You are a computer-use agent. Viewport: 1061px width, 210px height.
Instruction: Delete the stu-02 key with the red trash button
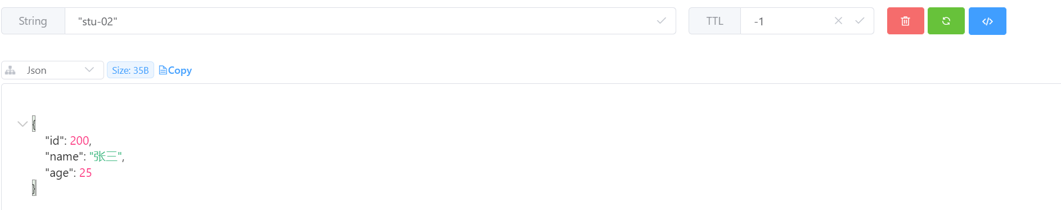(905, 21)
